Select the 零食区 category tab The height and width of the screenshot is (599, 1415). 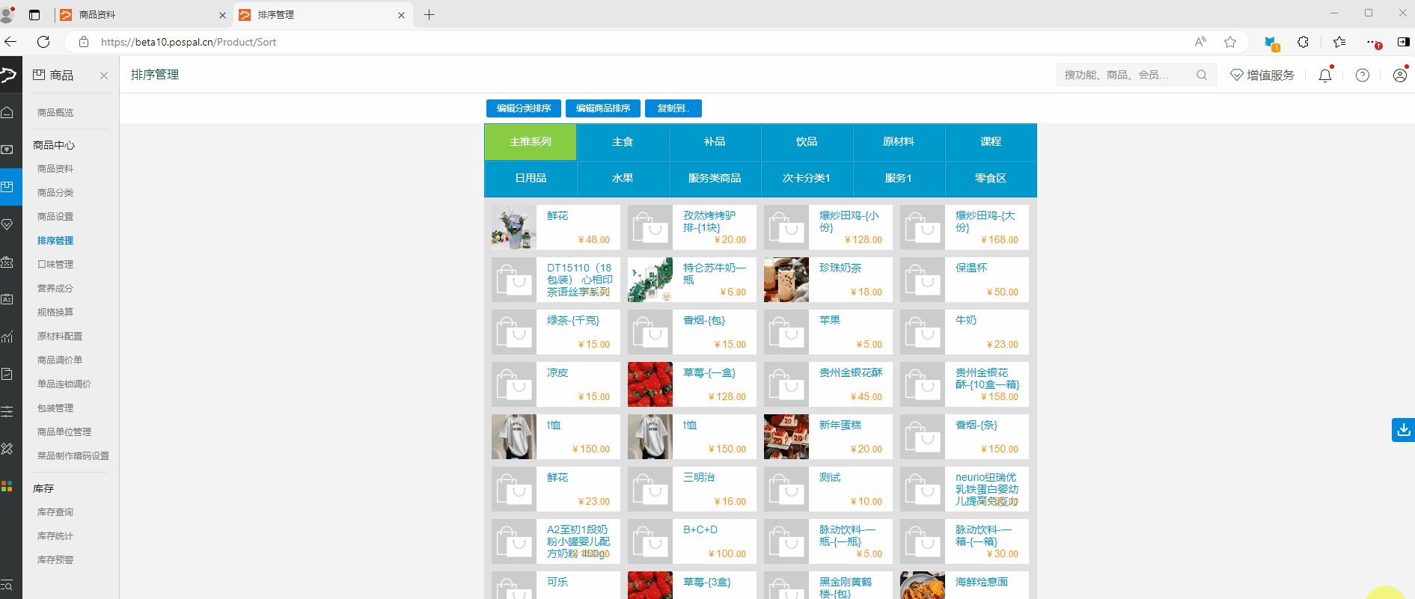[991, 179]
